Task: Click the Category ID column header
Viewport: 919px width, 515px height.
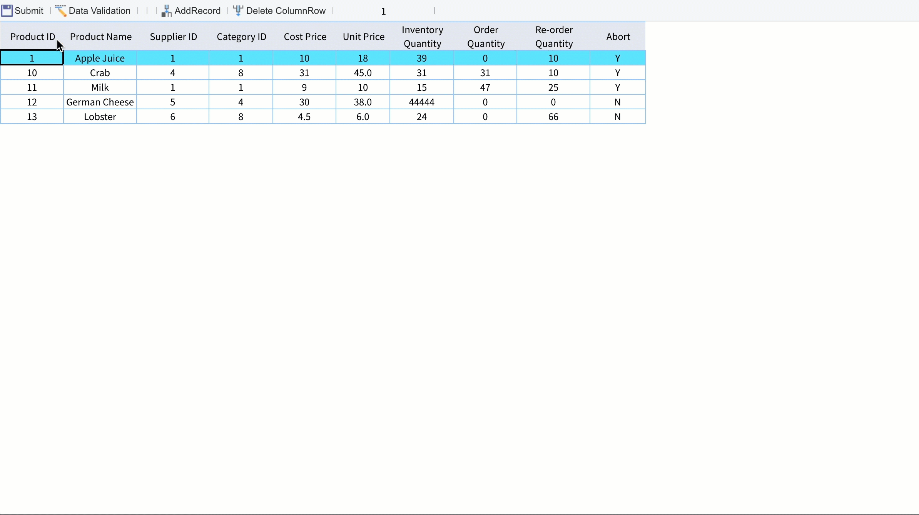Action: (x=241, y=37)
